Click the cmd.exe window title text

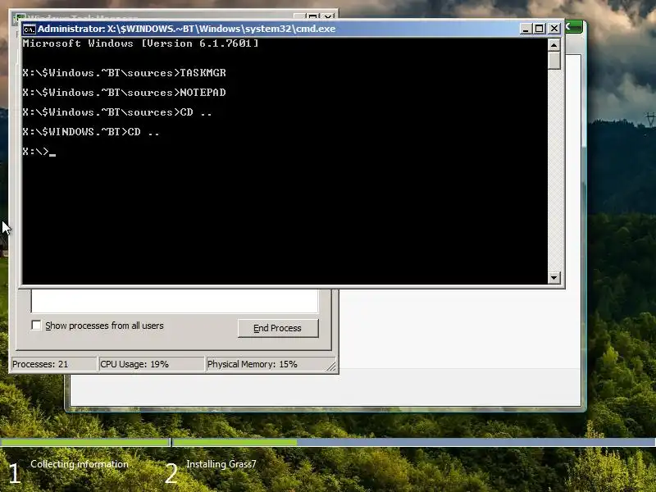click(187, 29)
